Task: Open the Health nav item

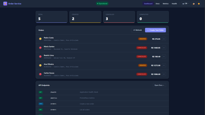Action: pyautogui.click(x=174, y=4)
